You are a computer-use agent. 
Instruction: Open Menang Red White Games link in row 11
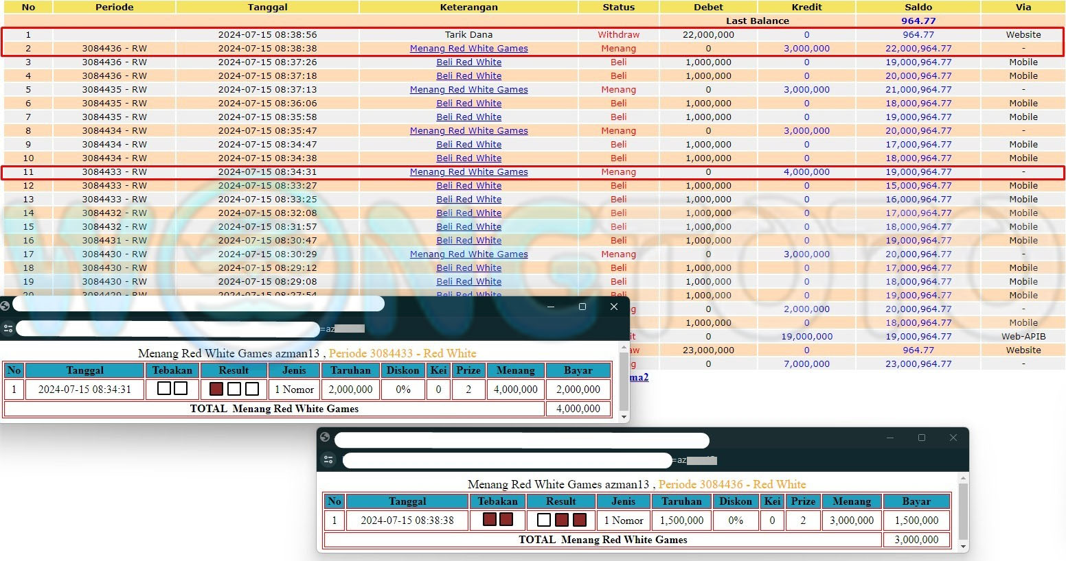[x=468, y=172]
